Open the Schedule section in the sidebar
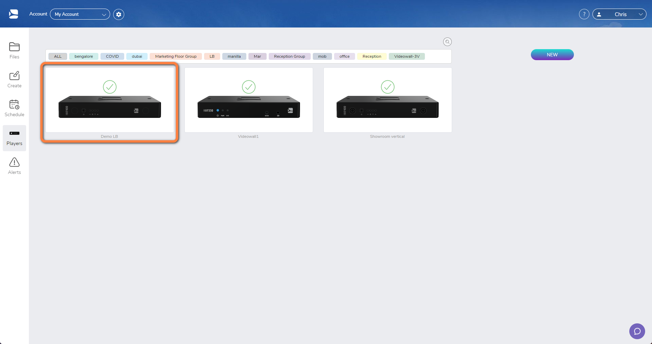This screenshot has height=344, width=652. click(x=14, y=108)
